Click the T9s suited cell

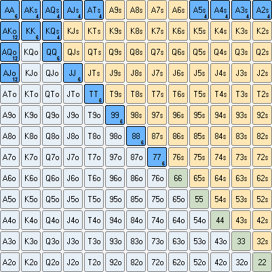[115, 94]
